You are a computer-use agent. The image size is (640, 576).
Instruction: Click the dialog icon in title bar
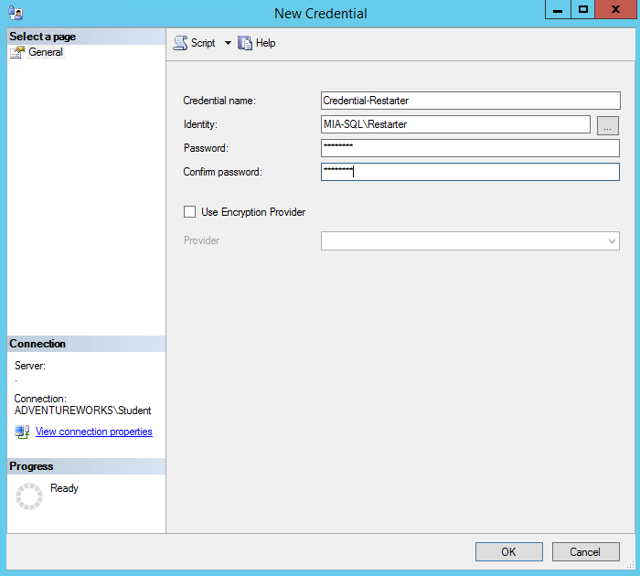click(16, 13)
